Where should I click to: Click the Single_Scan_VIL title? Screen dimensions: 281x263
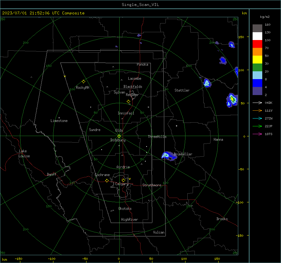(140, 5)
